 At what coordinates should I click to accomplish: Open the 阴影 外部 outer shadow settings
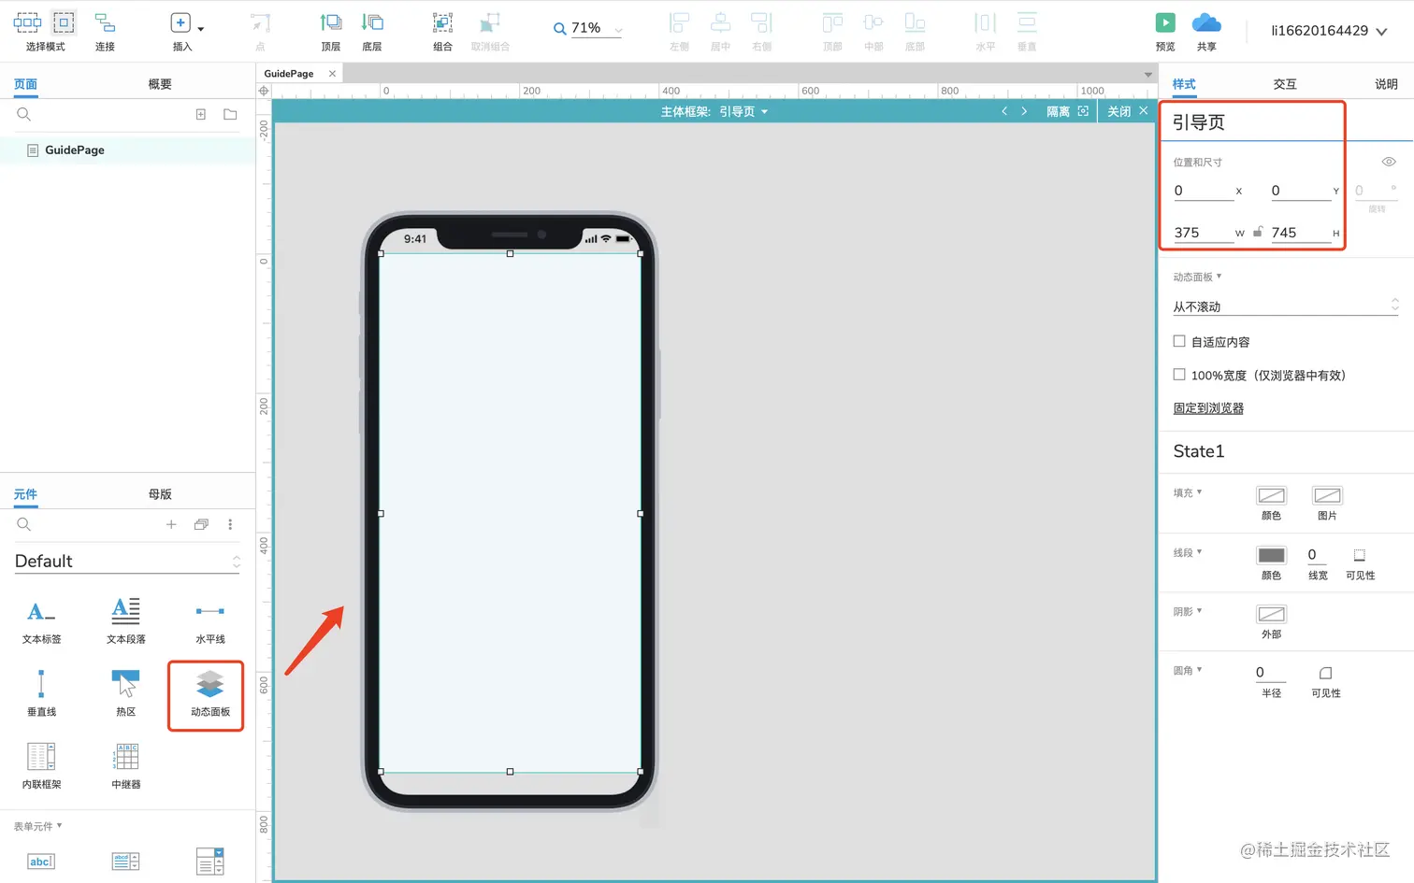(x=1271, y=614)
